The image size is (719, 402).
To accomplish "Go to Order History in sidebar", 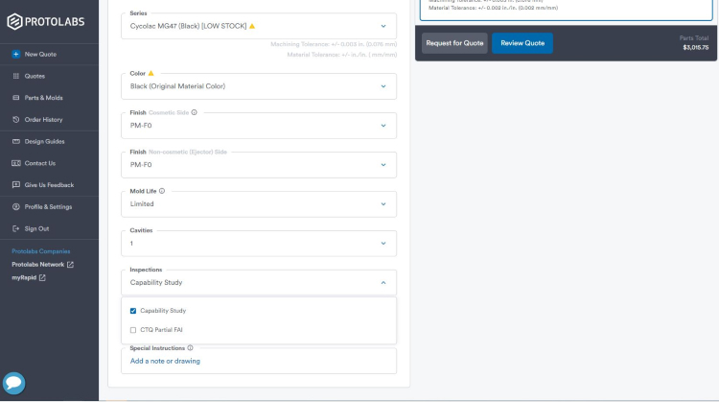I will coord(43,120).
